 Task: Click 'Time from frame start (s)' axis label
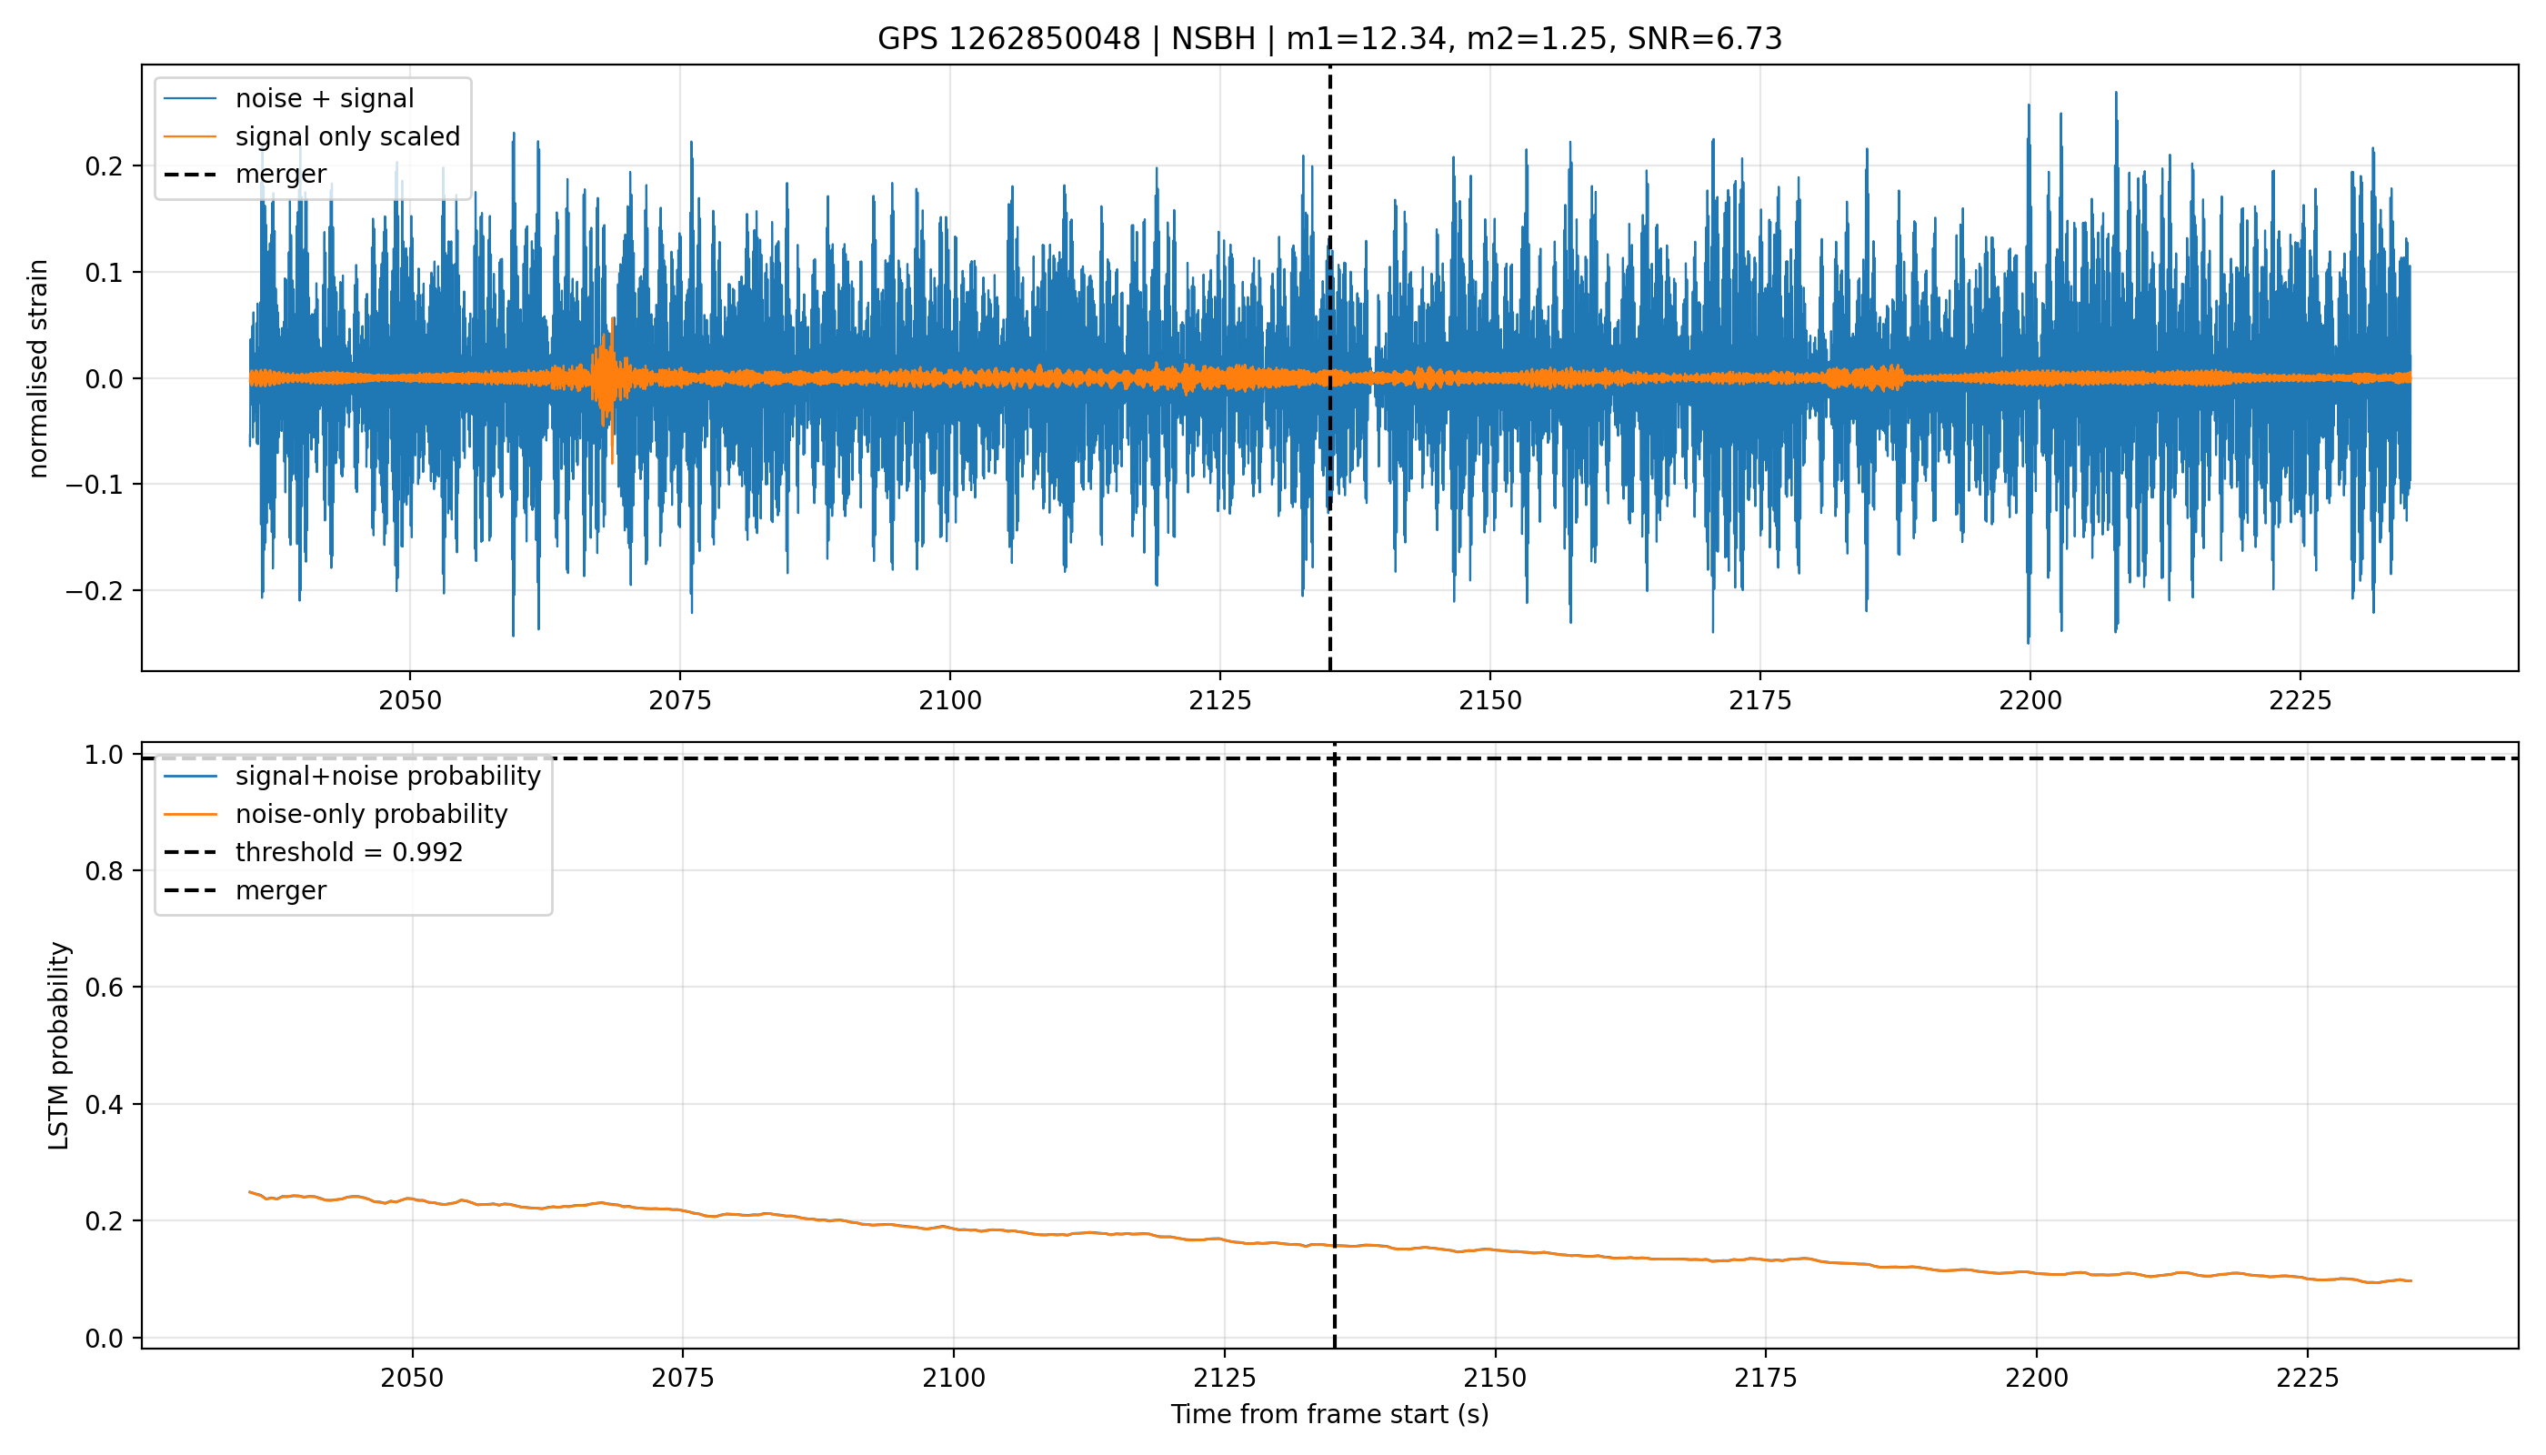click(x=1330, y=1415)
